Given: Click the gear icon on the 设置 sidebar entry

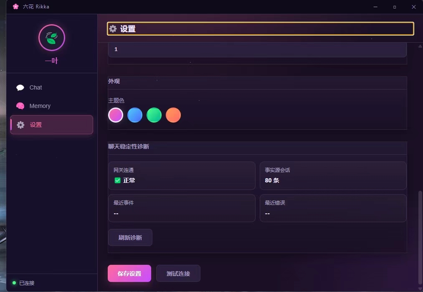Looking at the screenshot, I should pos(20,124).
